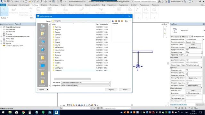The image size is (205, 115).
Task: Open Chrome from the taskbar
Action: (23, 112)
